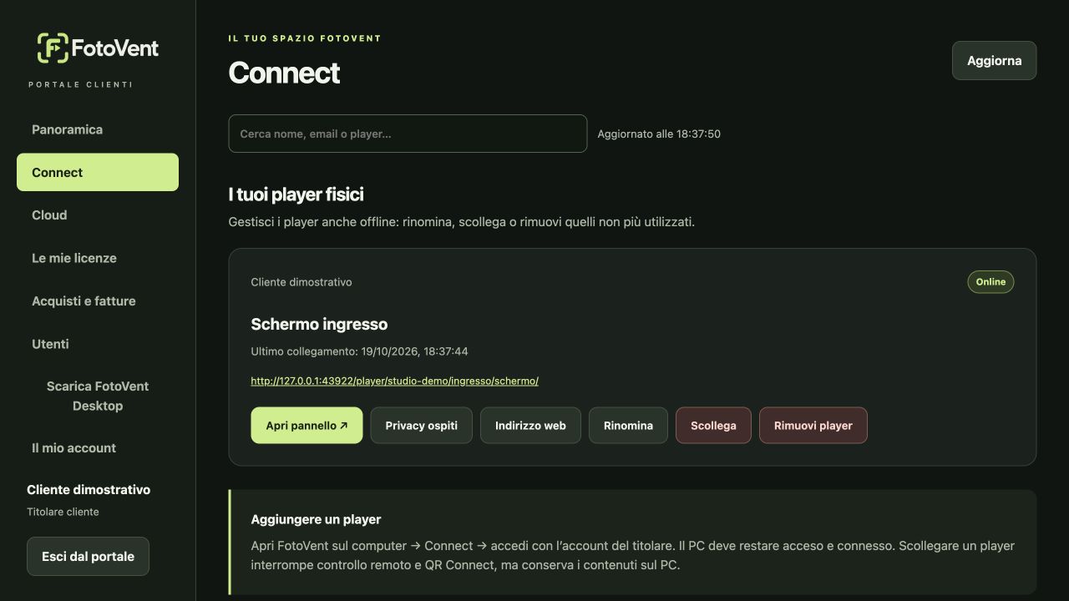Click the FotoVent logo icon
Image resolution: width=1069 pixels, height=601 pixels.
(x=53, y=48)
